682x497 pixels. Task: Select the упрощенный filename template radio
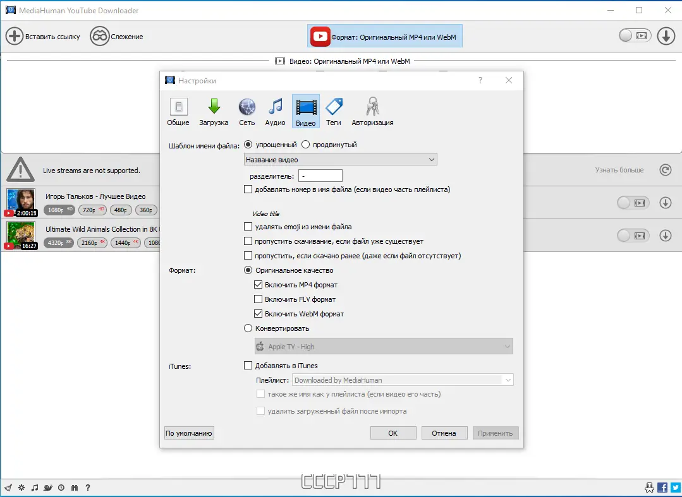[248, 144]
